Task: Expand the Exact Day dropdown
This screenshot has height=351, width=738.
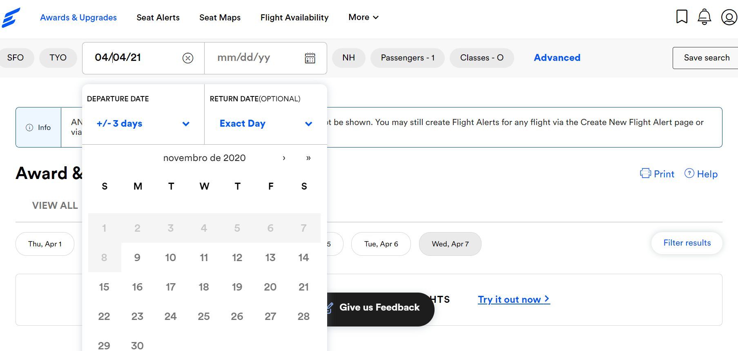Action: (266, 123)
